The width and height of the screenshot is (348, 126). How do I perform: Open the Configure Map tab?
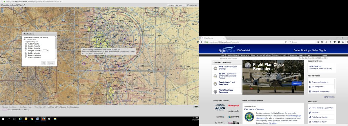point(25,107)
